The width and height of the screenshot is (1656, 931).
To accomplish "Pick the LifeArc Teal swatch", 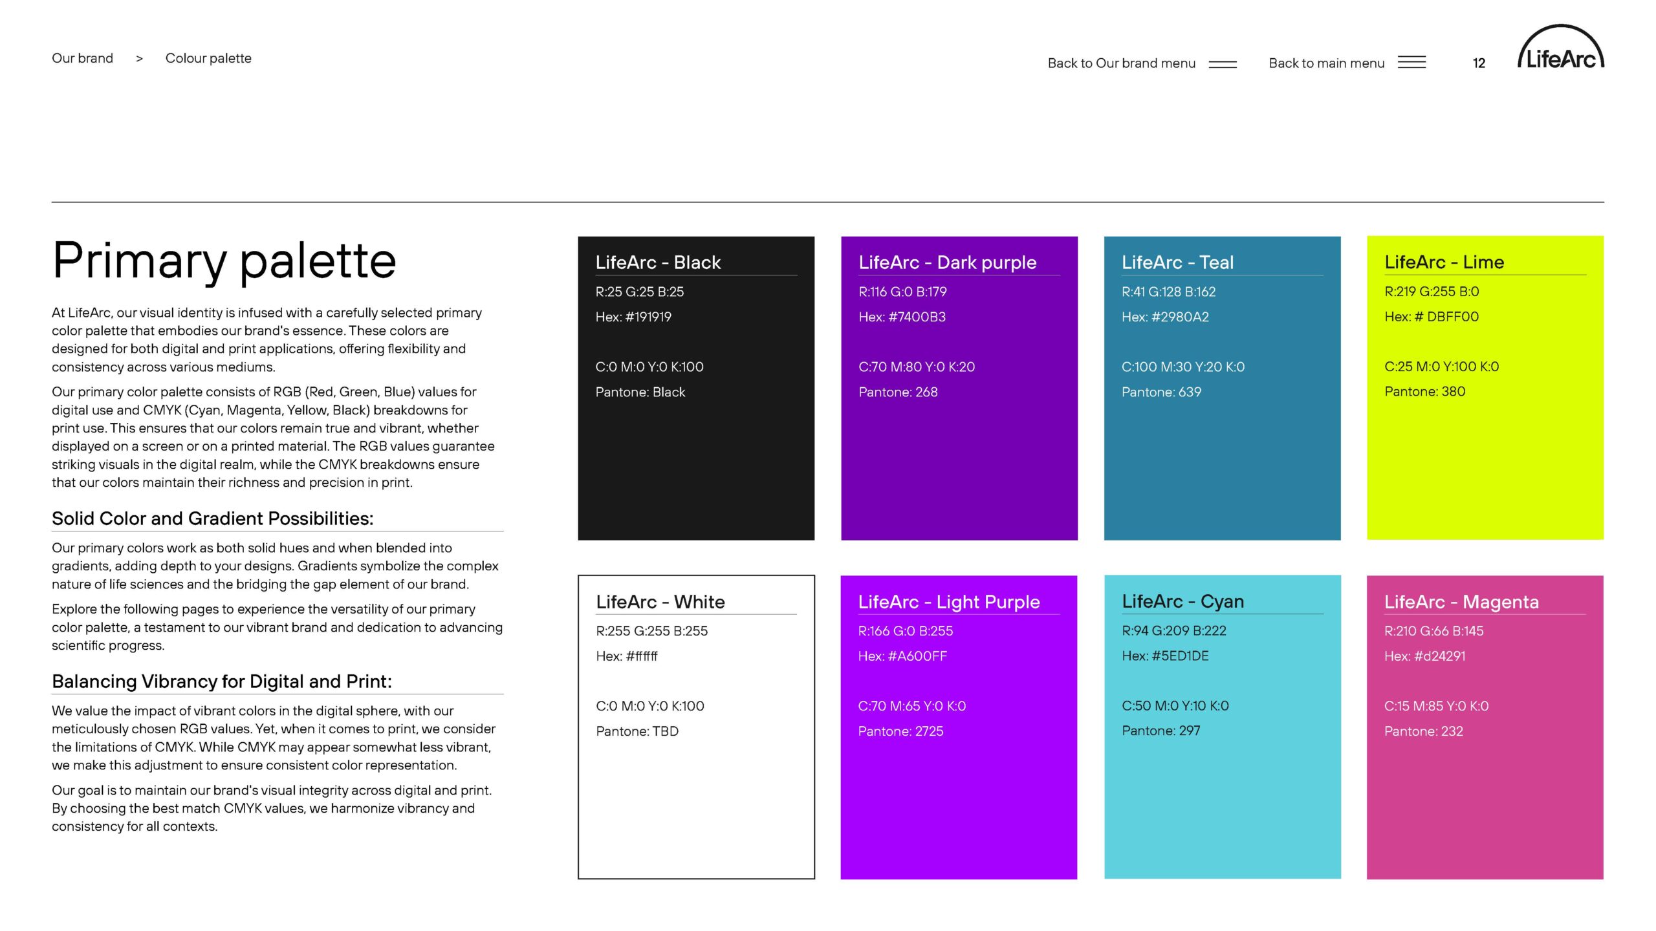I will (1222, 388).
